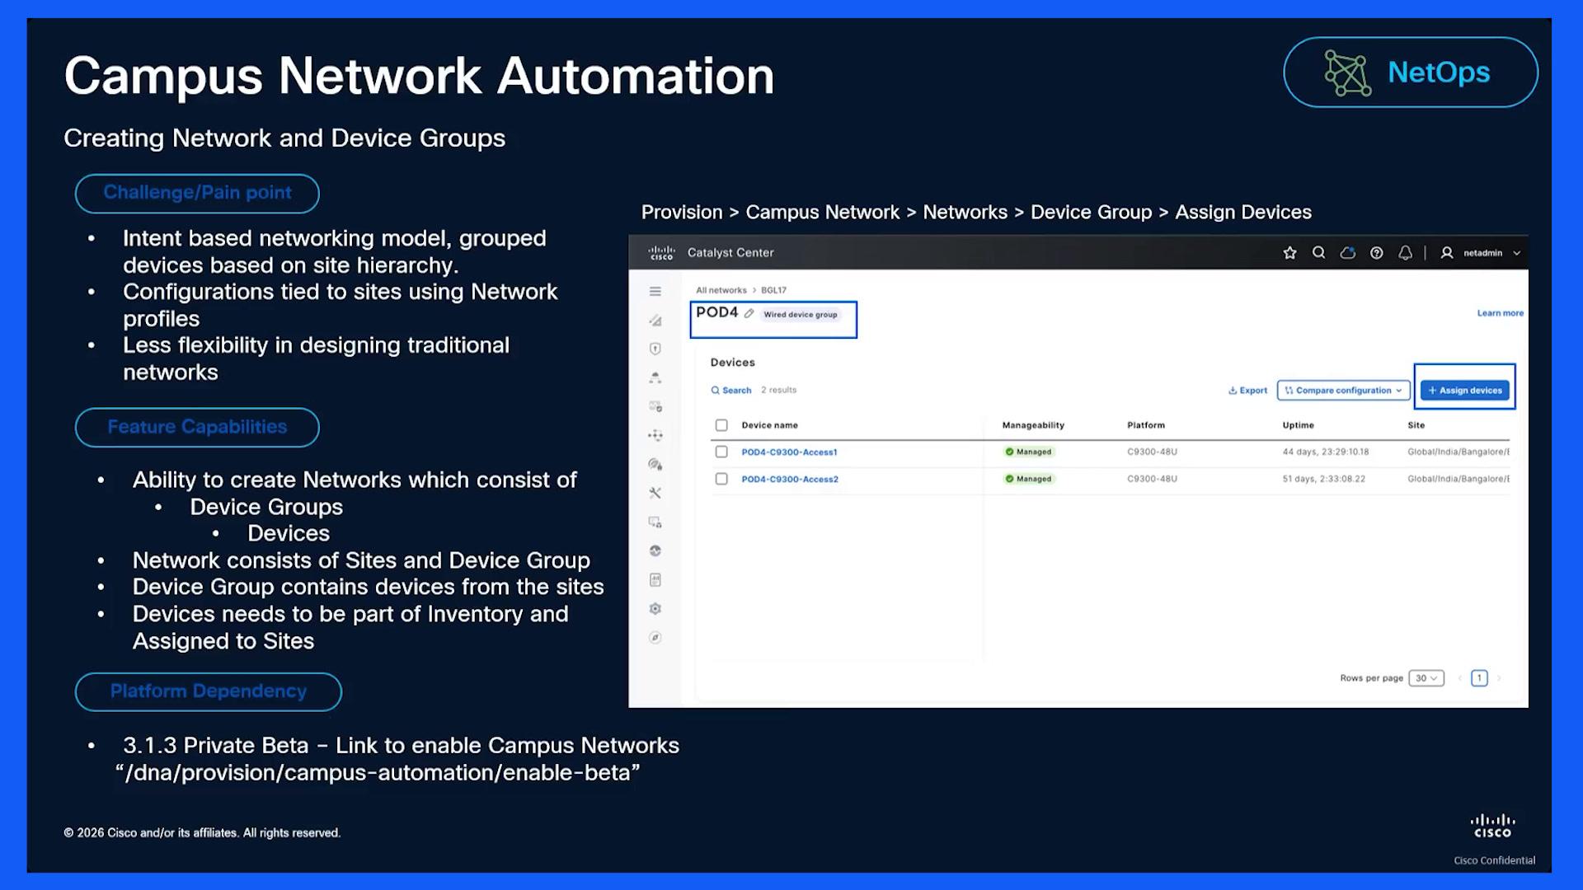Open the Policy shield sidebar icon
The height and width of the screenshot is (890, 1583).
coord(655,349)
